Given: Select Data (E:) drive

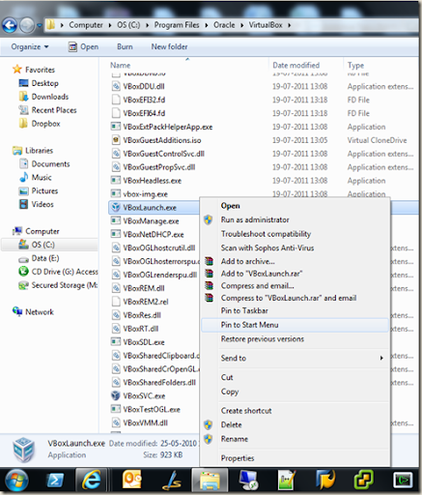Looking at the screenshot, I should tap(45, 258).
